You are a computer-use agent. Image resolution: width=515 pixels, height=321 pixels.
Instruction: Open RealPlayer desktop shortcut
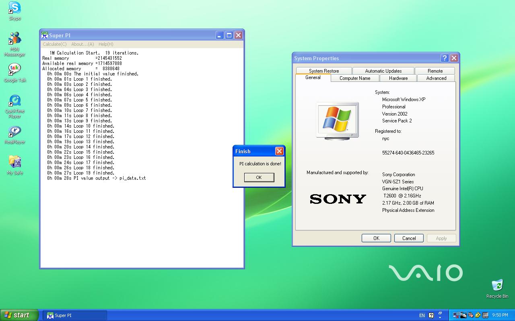coord(15,135)
